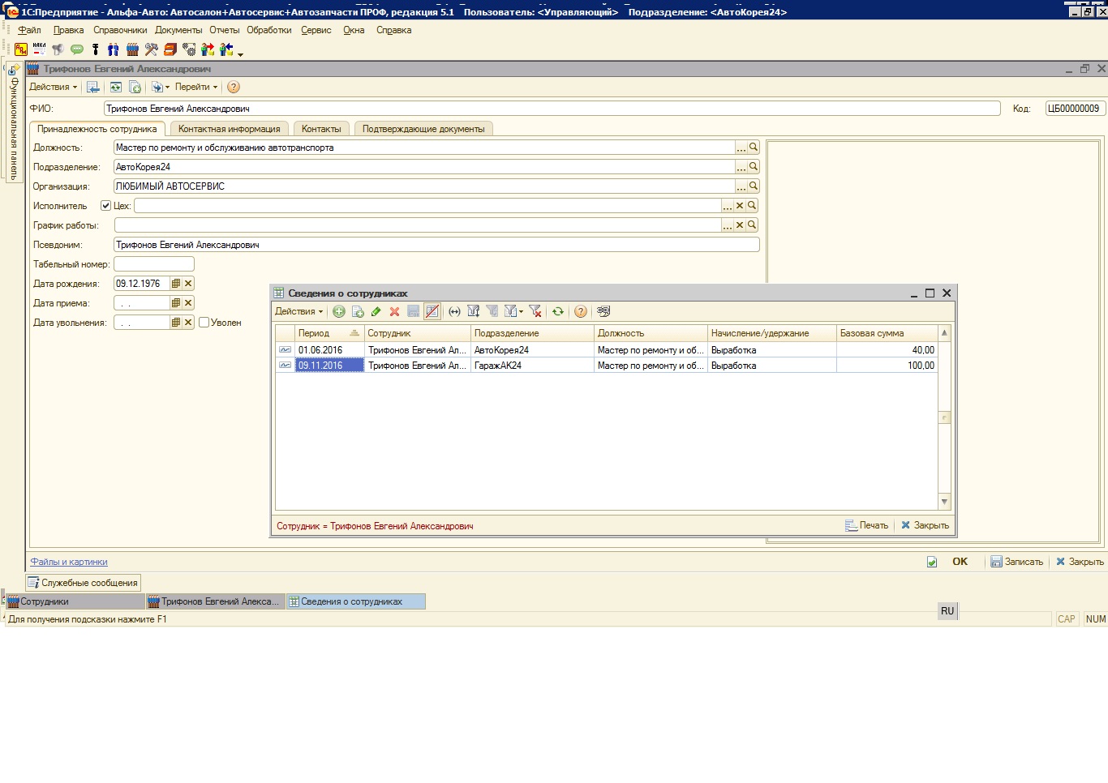Screen dimensions: 1108x783
Task: Click the help icon in Сведения о сотрудниках toolbar
Action: (x=581, y=311)
